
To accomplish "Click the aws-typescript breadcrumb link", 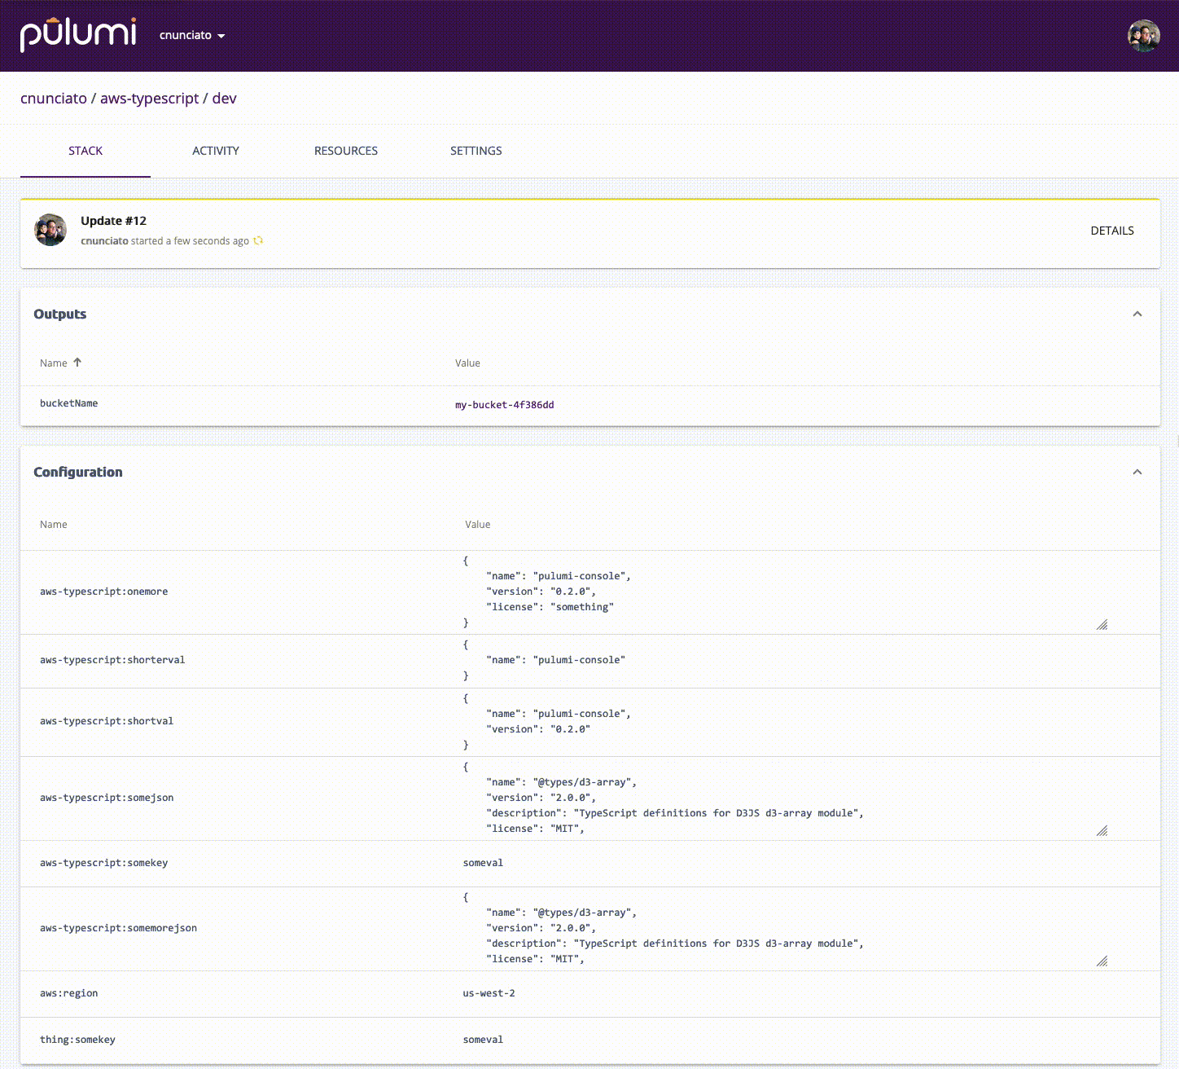I will coord(150,98).
